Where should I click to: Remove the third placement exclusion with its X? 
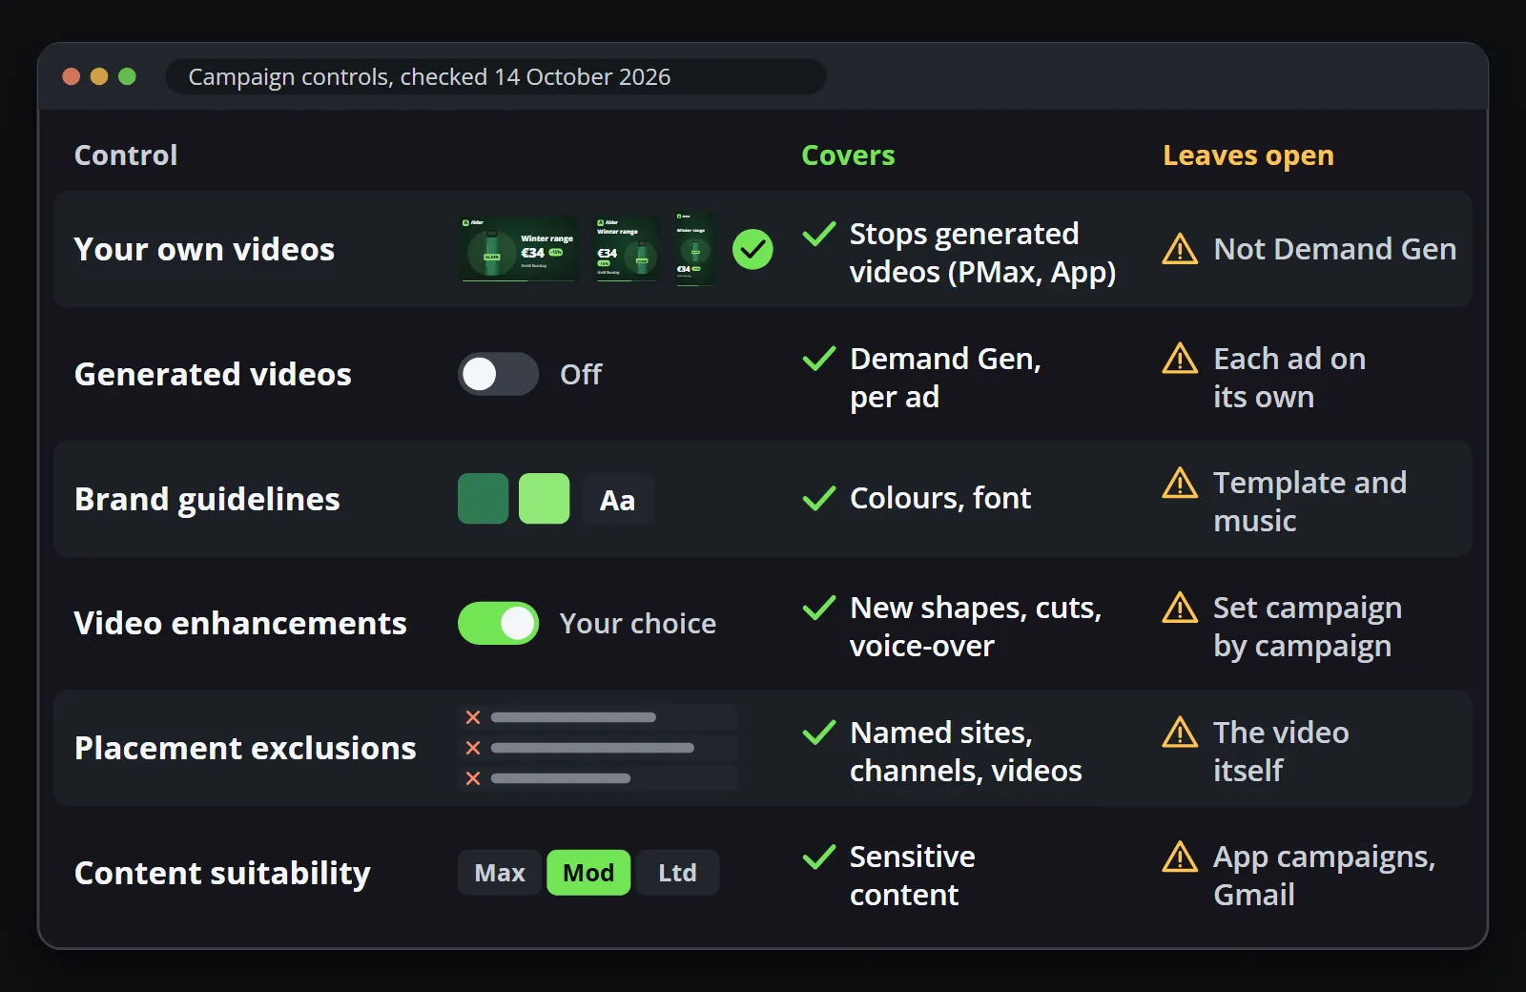tap(473, 778)
